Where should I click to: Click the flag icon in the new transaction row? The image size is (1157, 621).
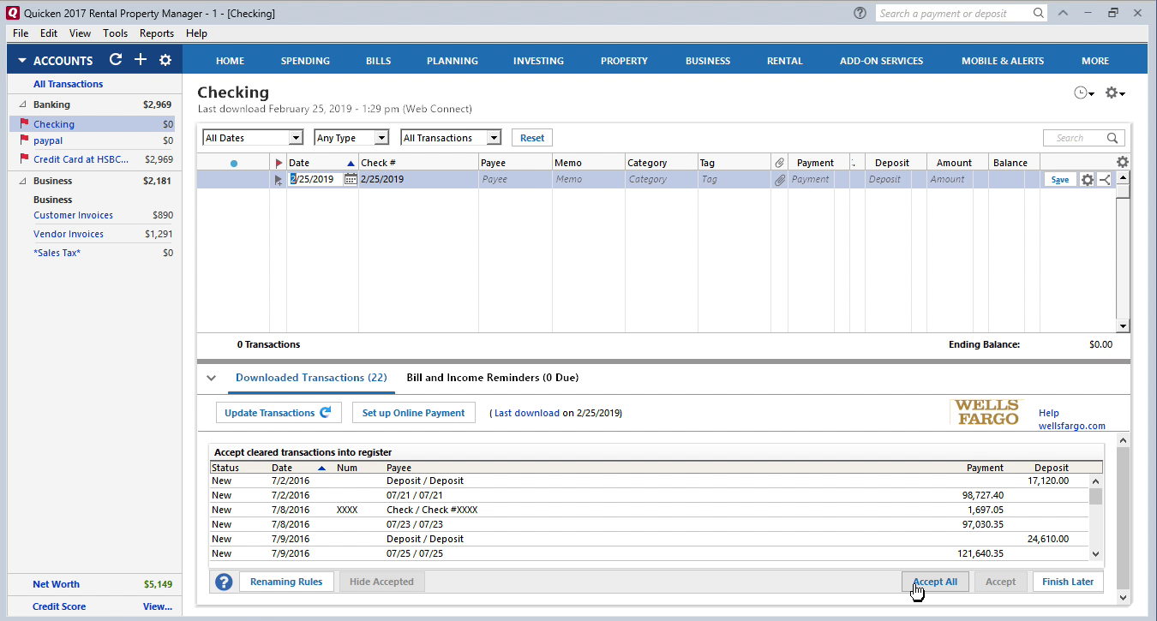(278, 180)
